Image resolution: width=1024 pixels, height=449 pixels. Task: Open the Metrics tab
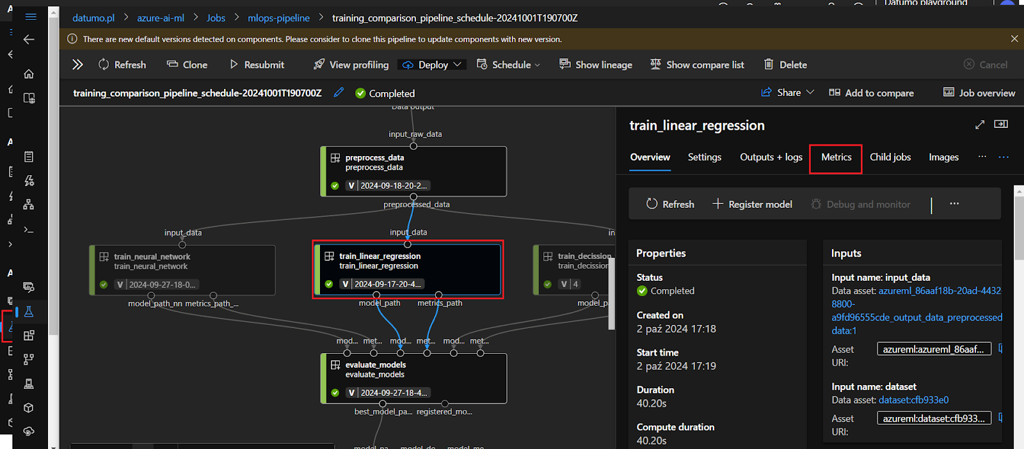coord(836,157)
